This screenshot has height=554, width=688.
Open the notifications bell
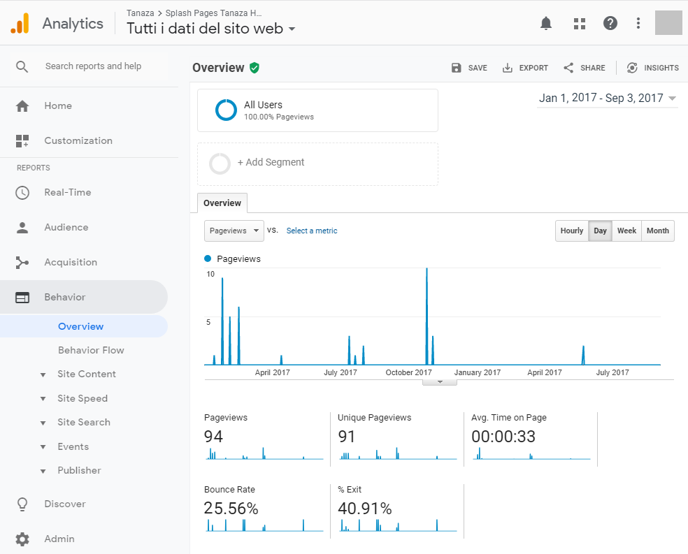point(546,23)
